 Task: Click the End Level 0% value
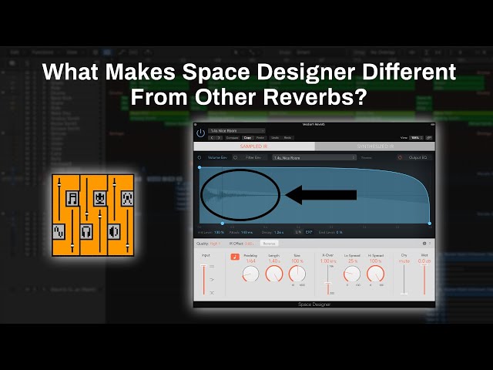tap(339, 232)
